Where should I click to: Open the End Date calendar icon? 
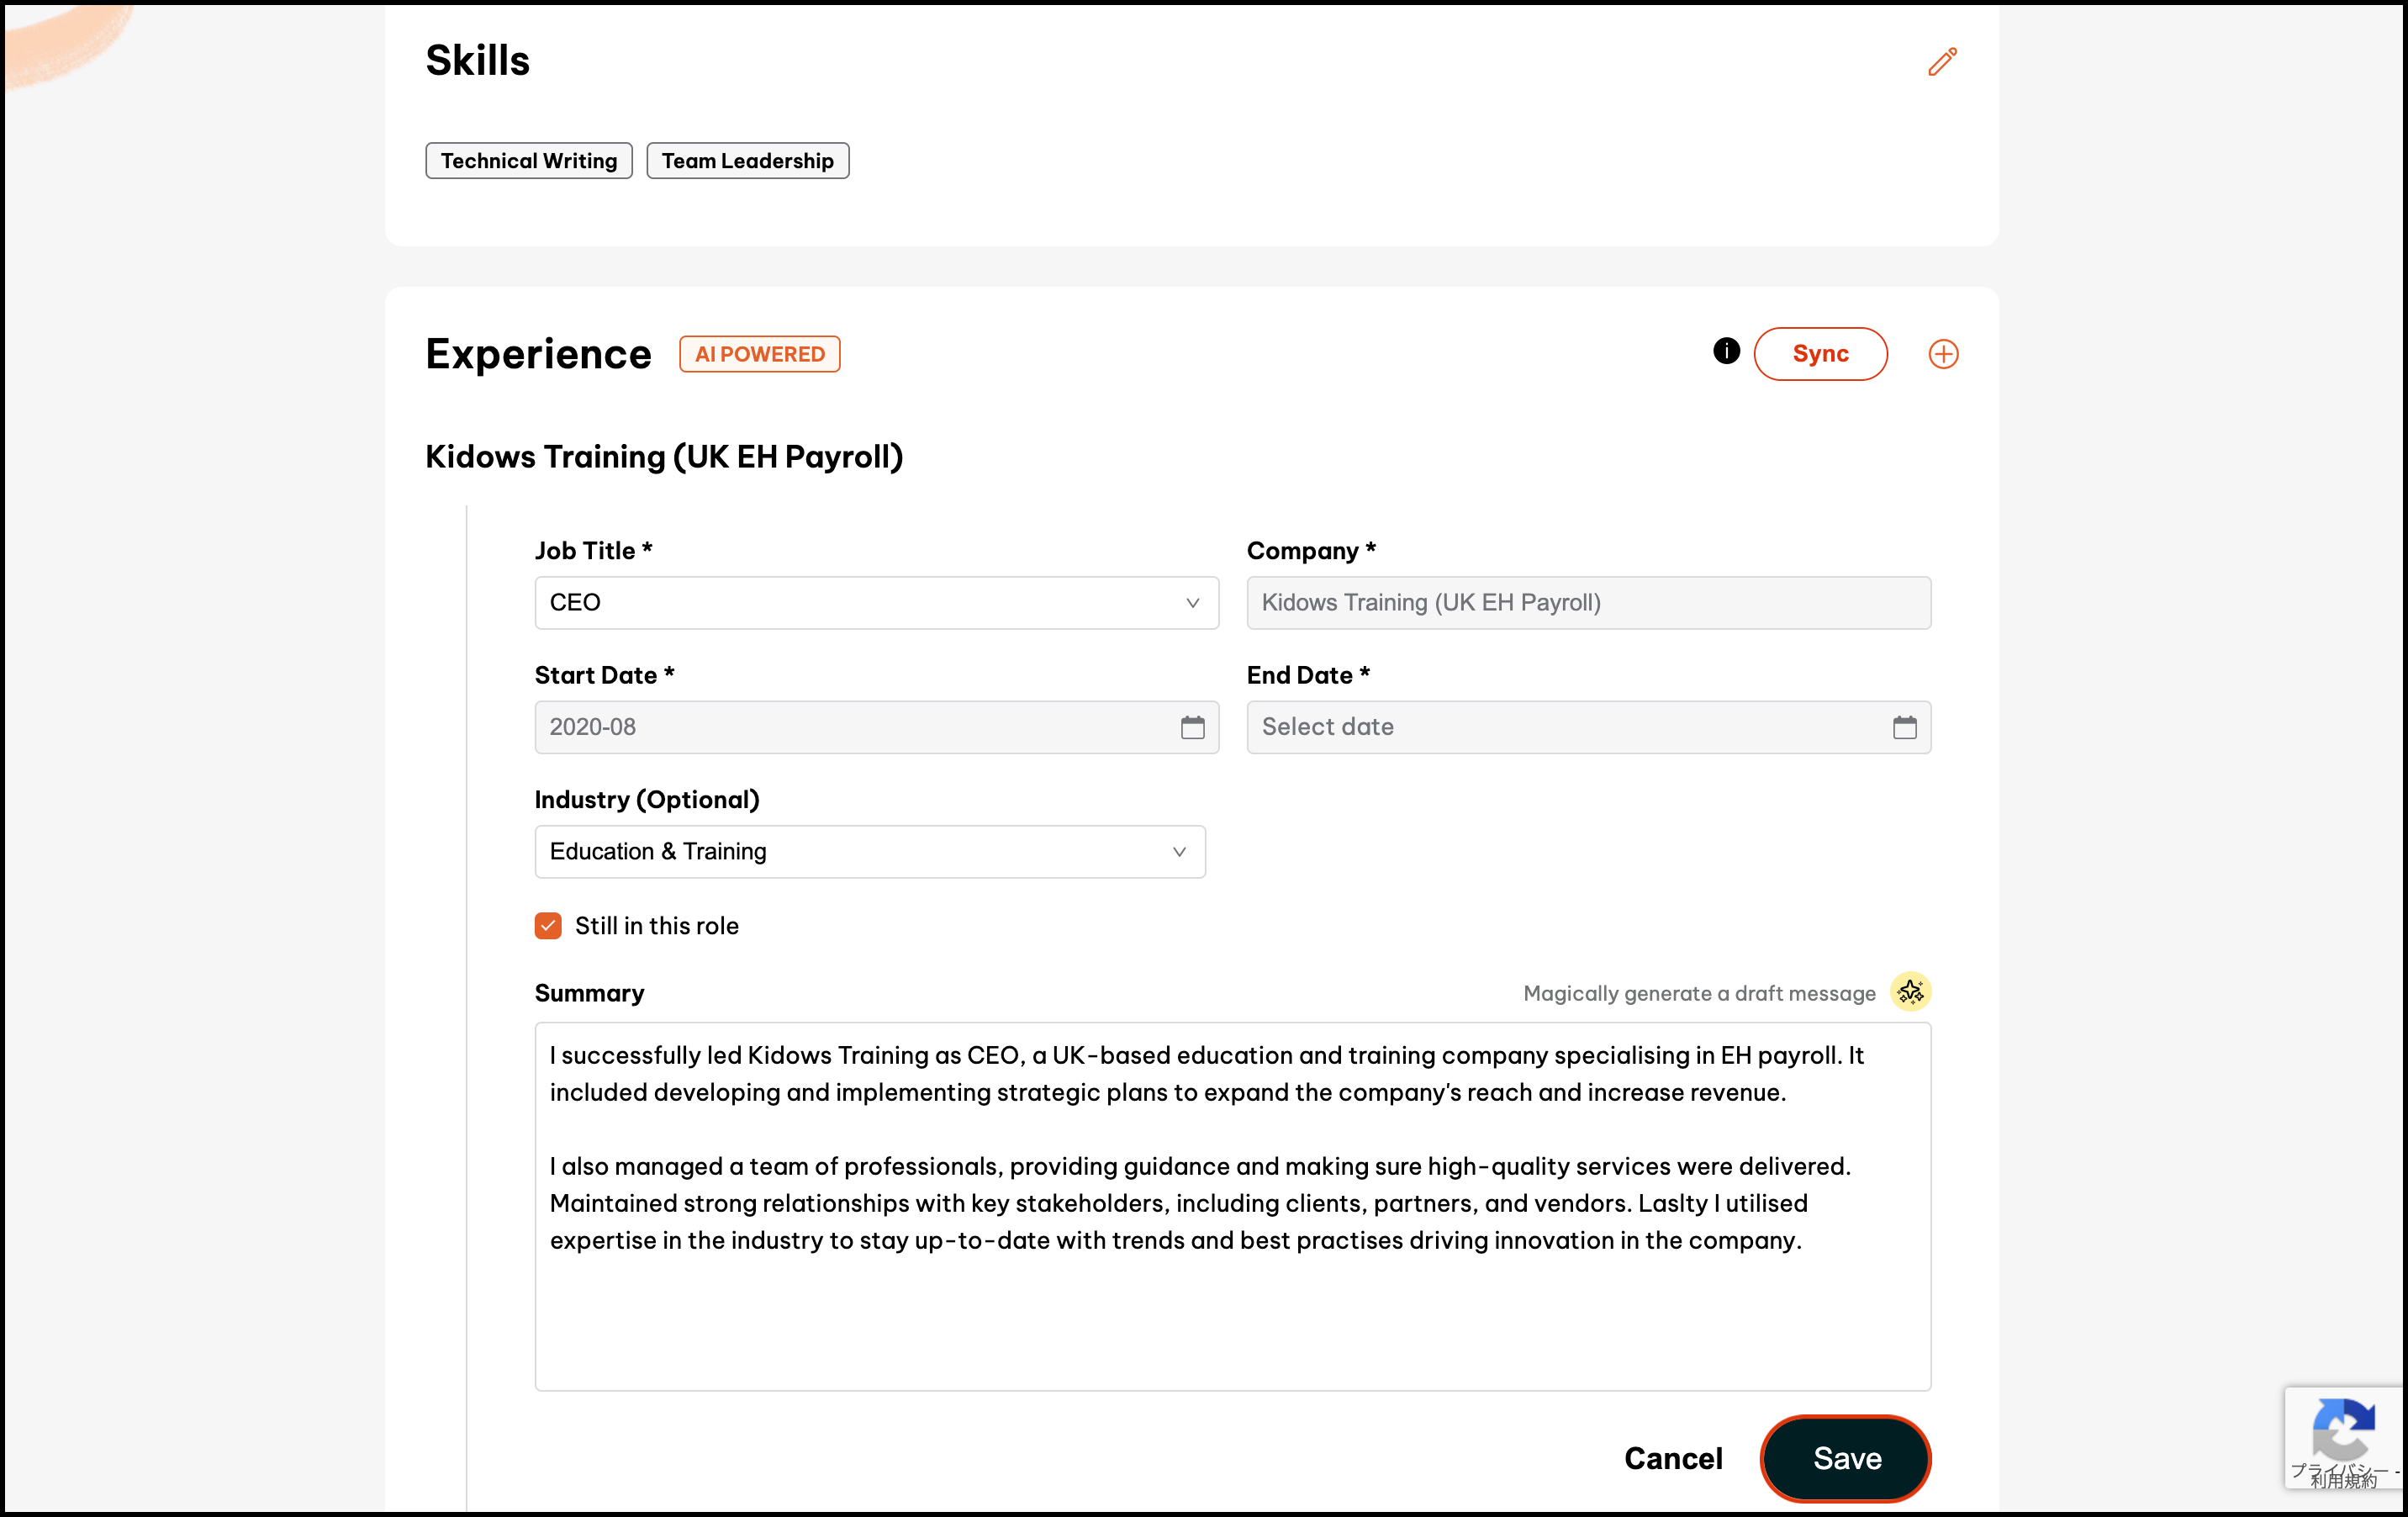point(1904,727)
